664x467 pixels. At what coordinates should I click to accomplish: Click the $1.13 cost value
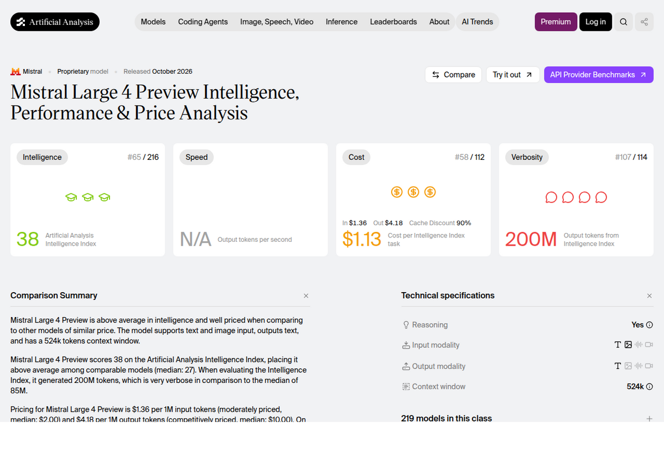click(x=362, y=239)
